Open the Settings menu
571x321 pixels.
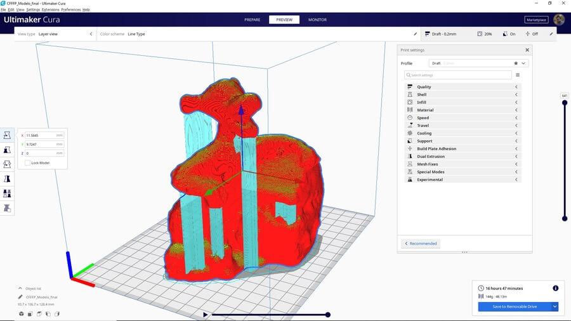pyautogui.click(x=33, y=10)
